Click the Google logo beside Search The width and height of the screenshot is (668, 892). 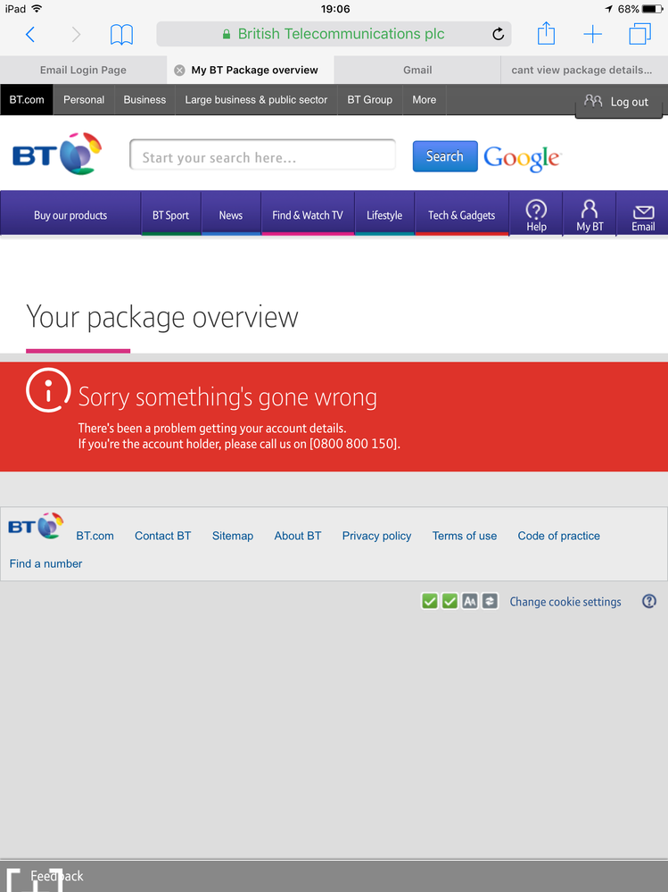[522, 157]
